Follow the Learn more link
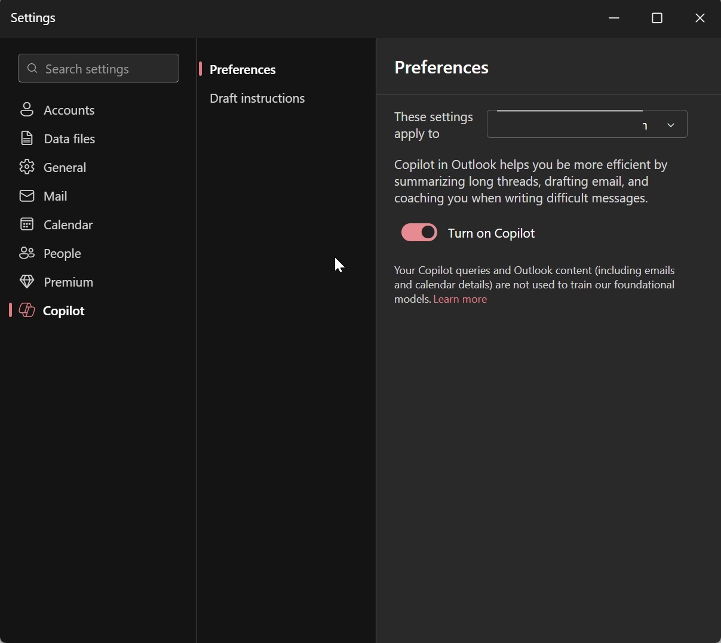This screenshot has height=643, width=721. (x=461, y=299)
